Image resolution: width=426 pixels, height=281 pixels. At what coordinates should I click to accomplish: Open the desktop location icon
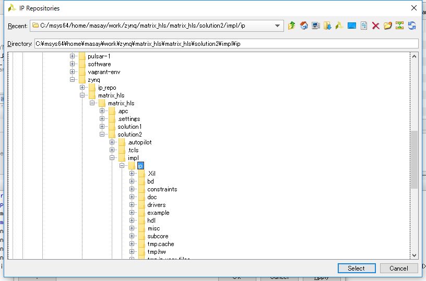(351, 26)
